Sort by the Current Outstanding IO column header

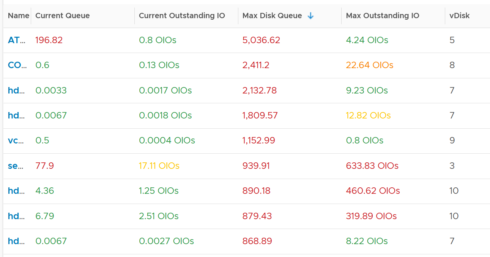(x=182, y=16)
